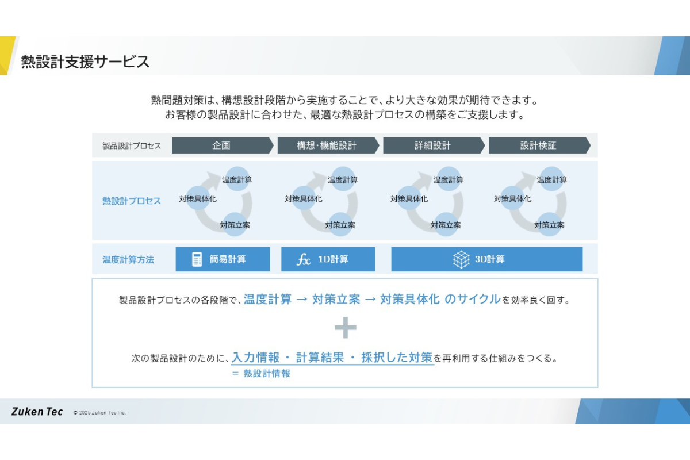
Task: Click the 熱設計プロセス row label
Action: pos(132,201)
